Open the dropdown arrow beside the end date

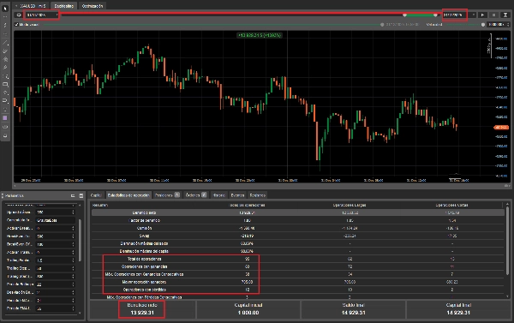pos(474,15)
